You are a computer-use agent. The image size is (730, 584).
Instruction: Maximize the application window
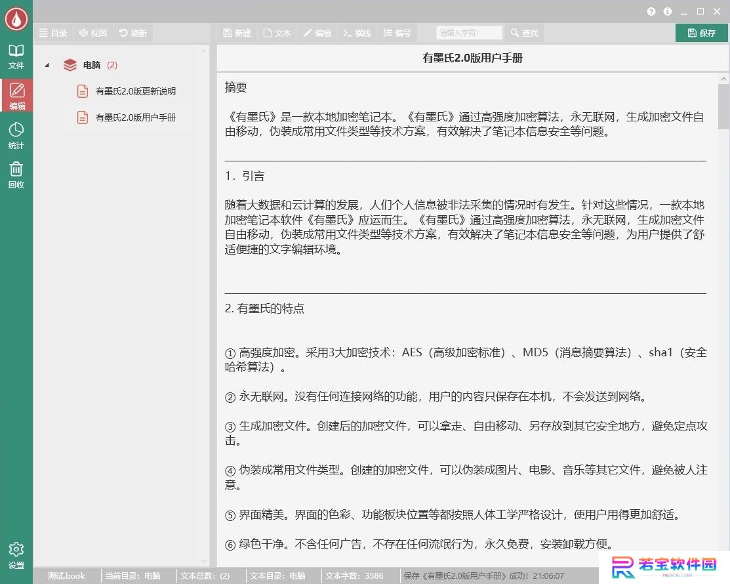click(x=700, y=12)
